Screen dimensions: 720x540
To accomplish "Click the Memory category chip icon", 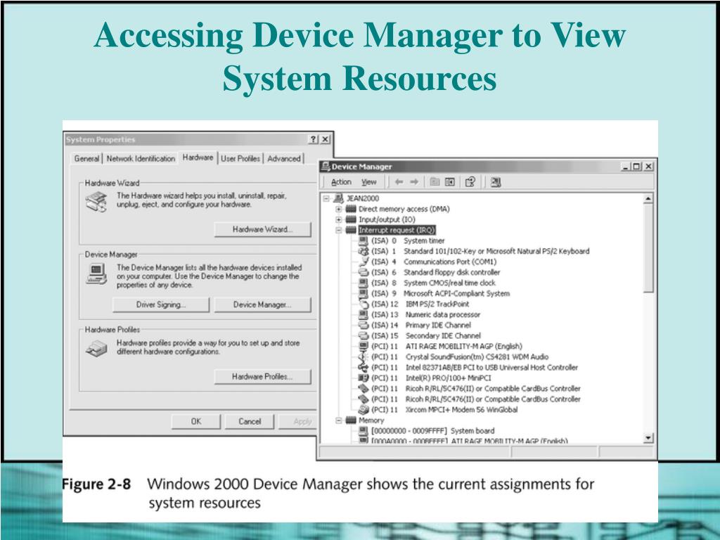I will [x=351, y=420].
